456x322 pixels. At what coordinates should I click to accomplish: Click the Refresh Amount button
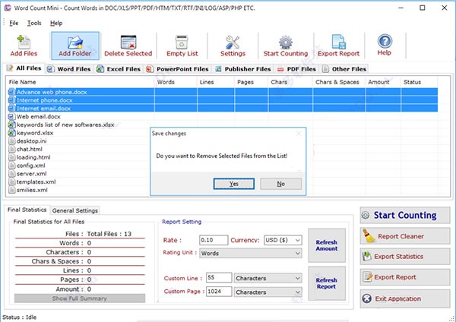(326, 245)
